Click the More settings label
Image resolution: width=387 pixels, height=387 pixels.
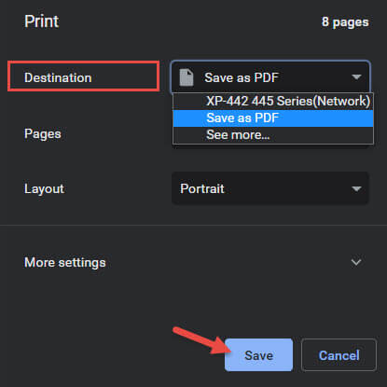tap(65, 263)
